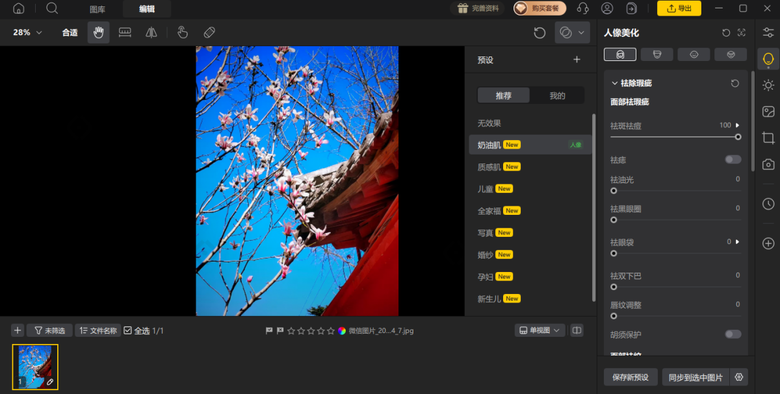The width and height of the screenshot is (780, 394).
Task: Click the face detection icon
Action: (x=742, y=32)
